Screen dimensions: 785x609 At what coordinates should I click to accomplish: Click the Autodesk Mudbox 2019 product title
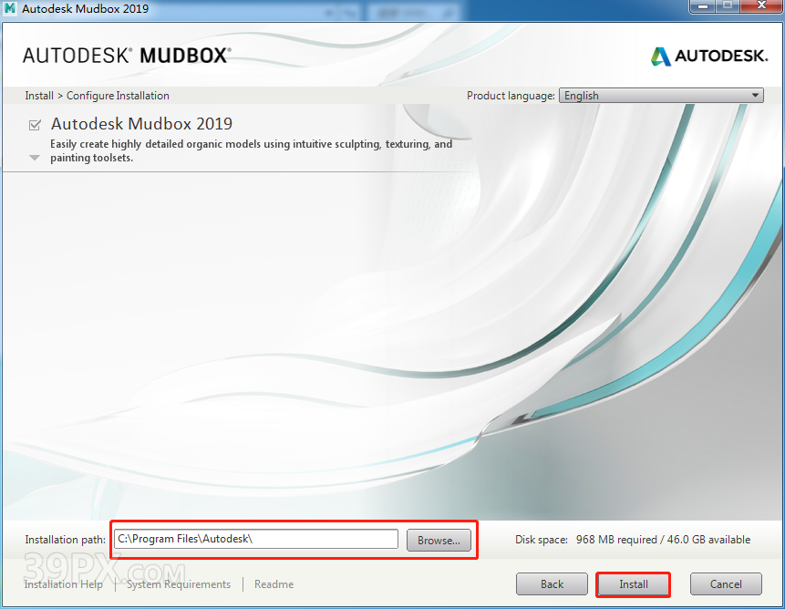pyautogui.click(x=141, y=124)
